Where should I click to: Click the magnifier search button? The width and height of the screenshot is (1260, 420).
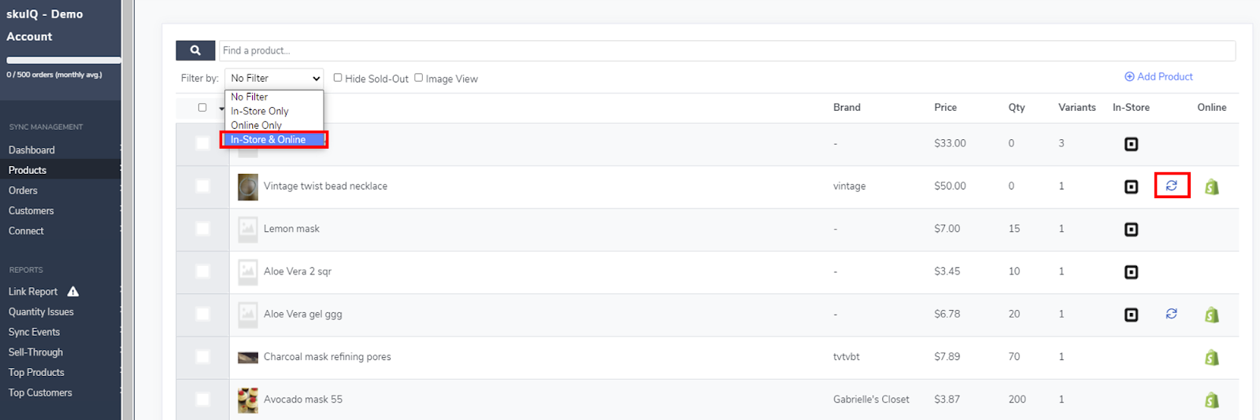tap(195, 50)
